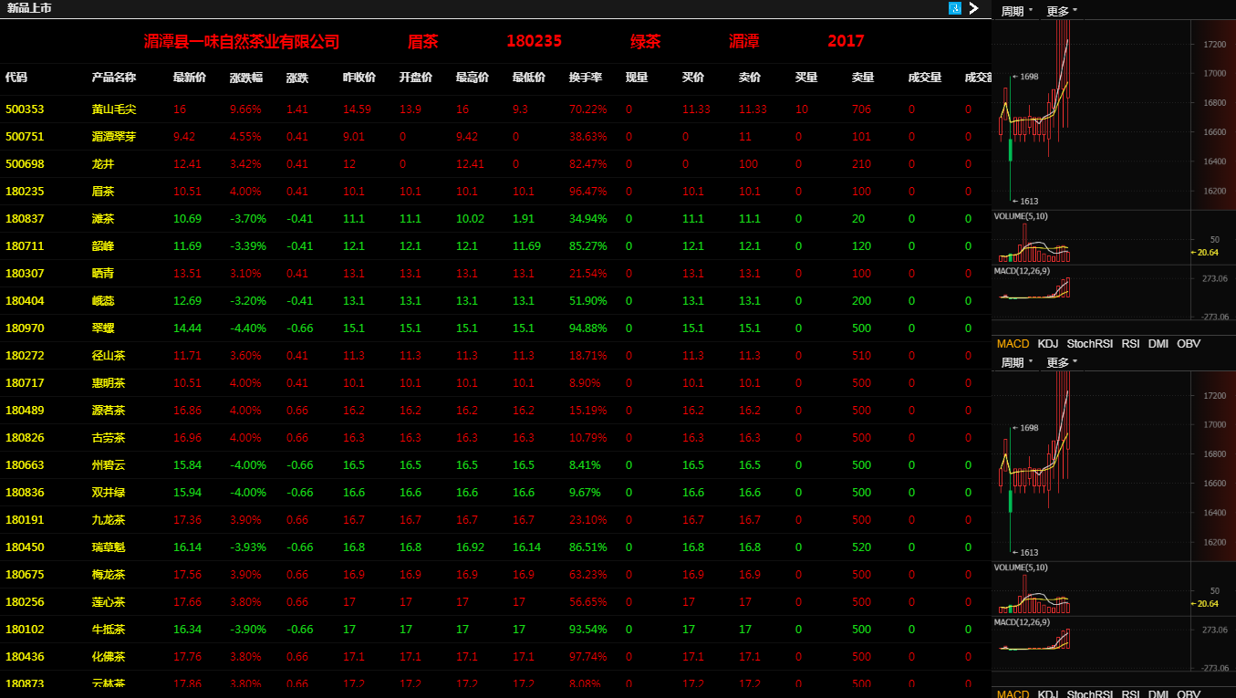Image resolution: width=1236 pixels, height=698 pixels.
Task: Show the OBV indicator under upper chart
Action: 1189,344
